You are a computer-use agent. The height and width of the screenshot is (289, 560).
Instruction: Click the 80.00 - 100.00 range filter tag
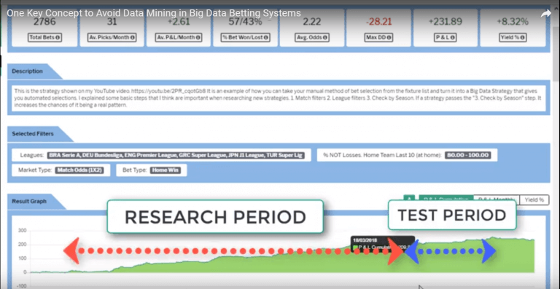point(467,155)
